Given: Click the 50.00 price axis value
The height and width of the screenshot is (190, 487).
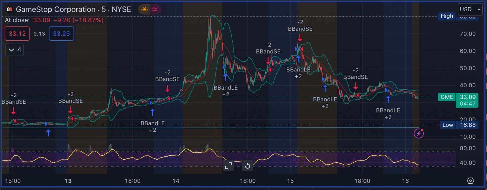Looking at the screenshot, I should pyautogui.click(x=468, y=68).
